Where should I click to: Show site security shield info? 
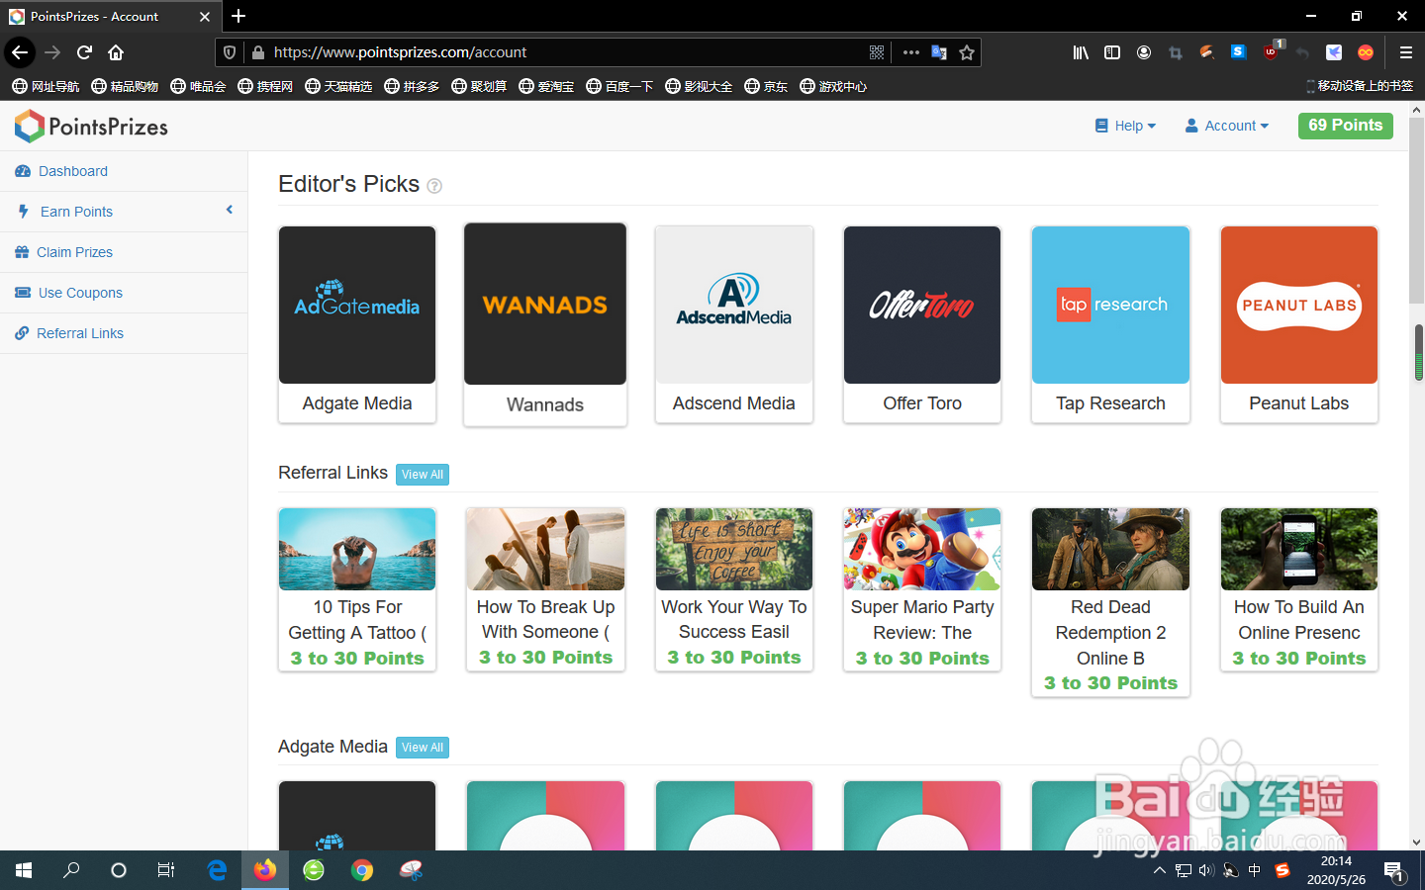click(x=230, y=52)
